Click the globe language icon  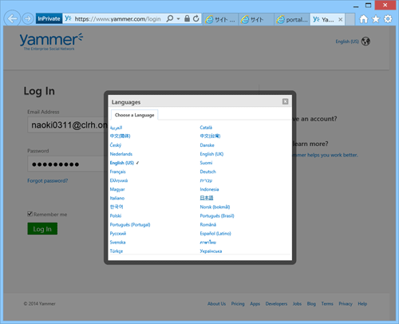click(x=365, y=41)
